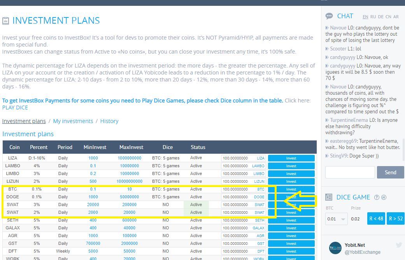The height and width of the screenshot is (260, 405).
Task: Click GST MinInvest value 700000
Action: 93,243
